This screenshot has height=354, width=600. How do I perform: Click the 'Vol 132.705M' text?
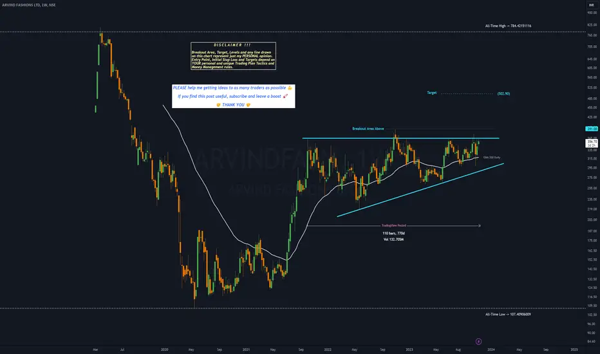(x=394, y=239)
